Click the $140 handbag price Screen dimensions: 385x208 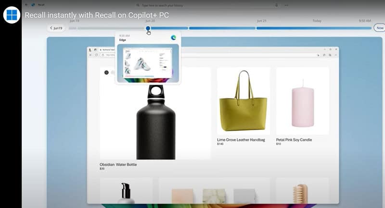[220, 144]
